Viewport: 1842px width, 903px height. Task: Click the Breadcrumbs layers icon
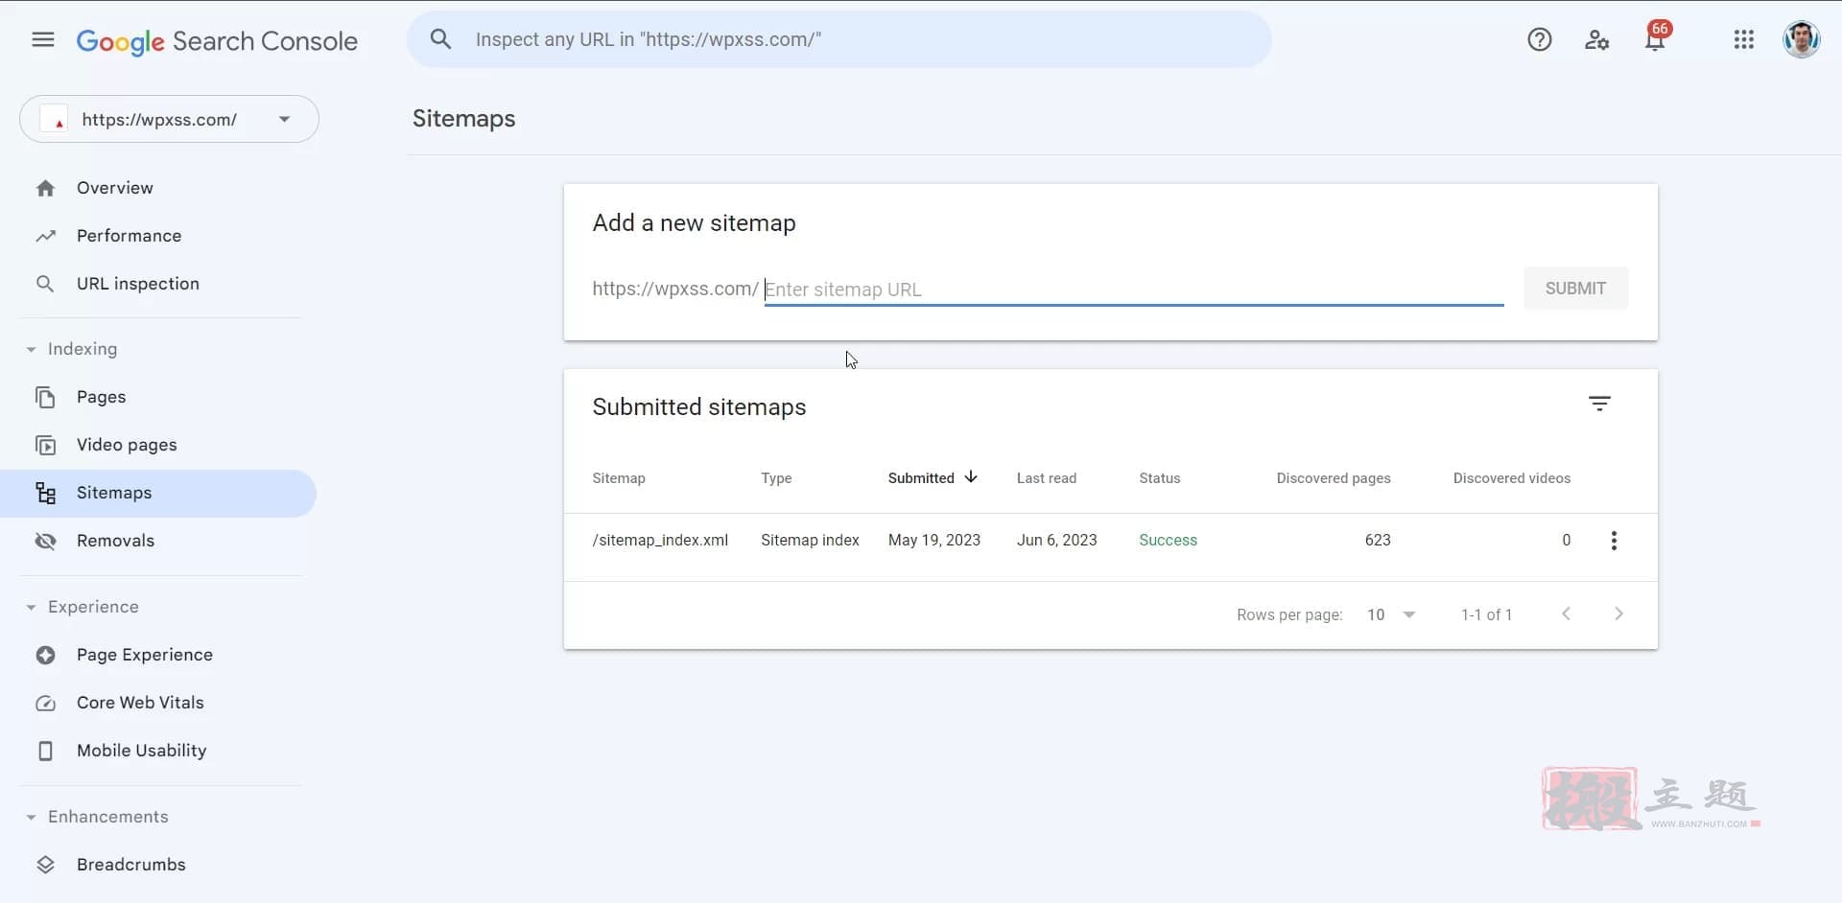pyautogui.click(x=45, y=865)
